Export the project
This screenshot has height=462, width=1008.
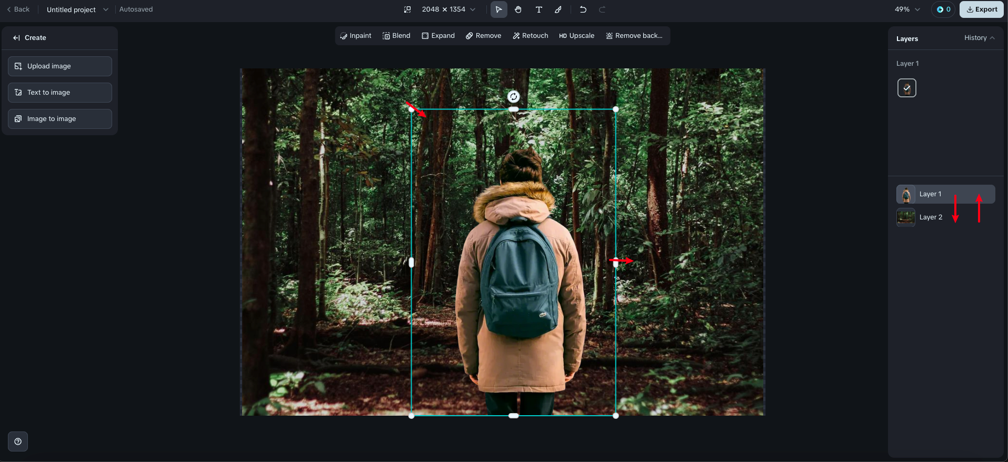coord(982,9)
